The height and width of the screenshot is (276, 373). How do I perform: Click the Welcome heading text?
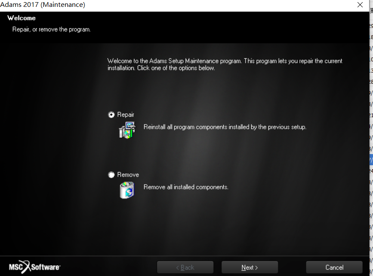click(x=22, y=18)
